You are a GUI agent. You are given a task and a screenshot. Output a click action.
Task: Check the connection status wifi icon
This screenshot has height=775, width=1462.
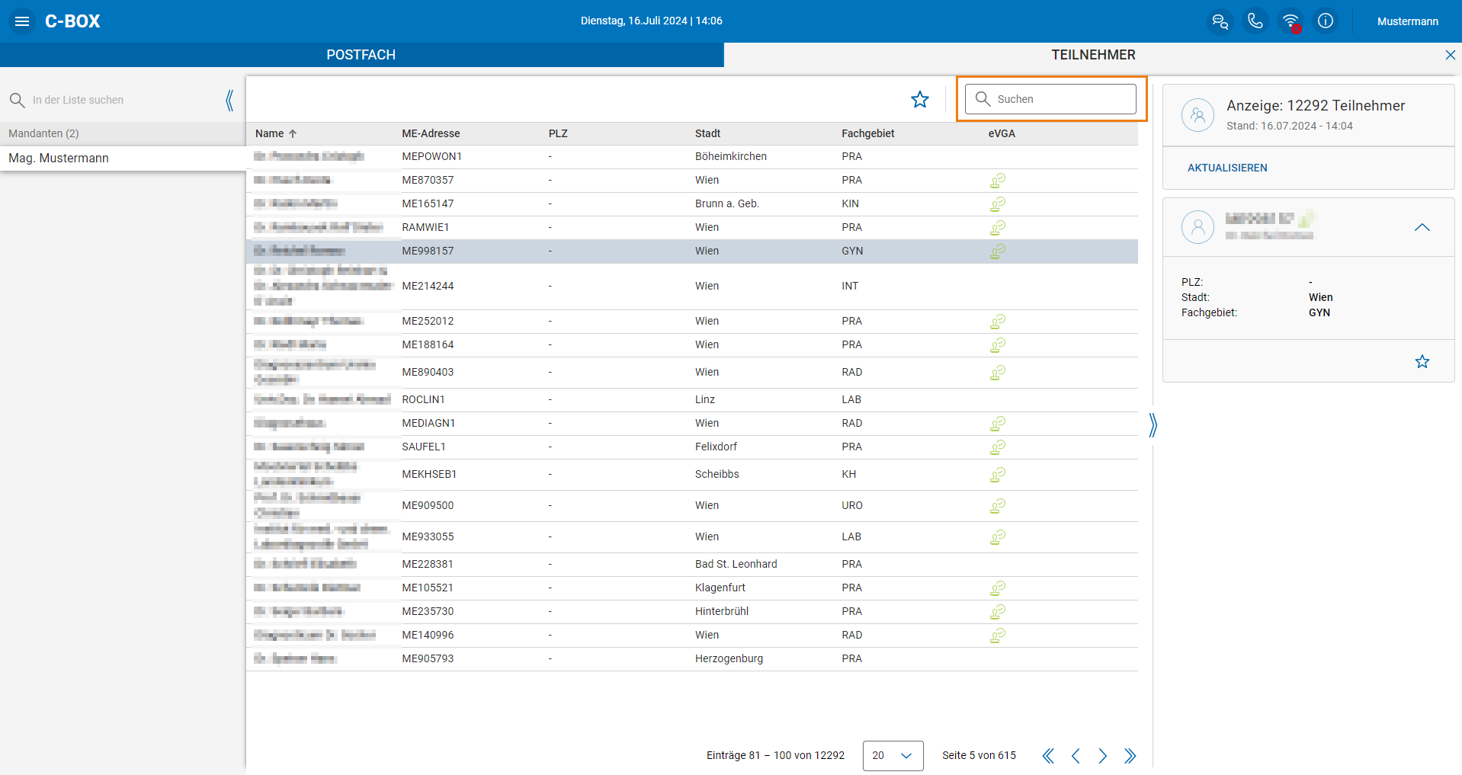click(1290, 21)
